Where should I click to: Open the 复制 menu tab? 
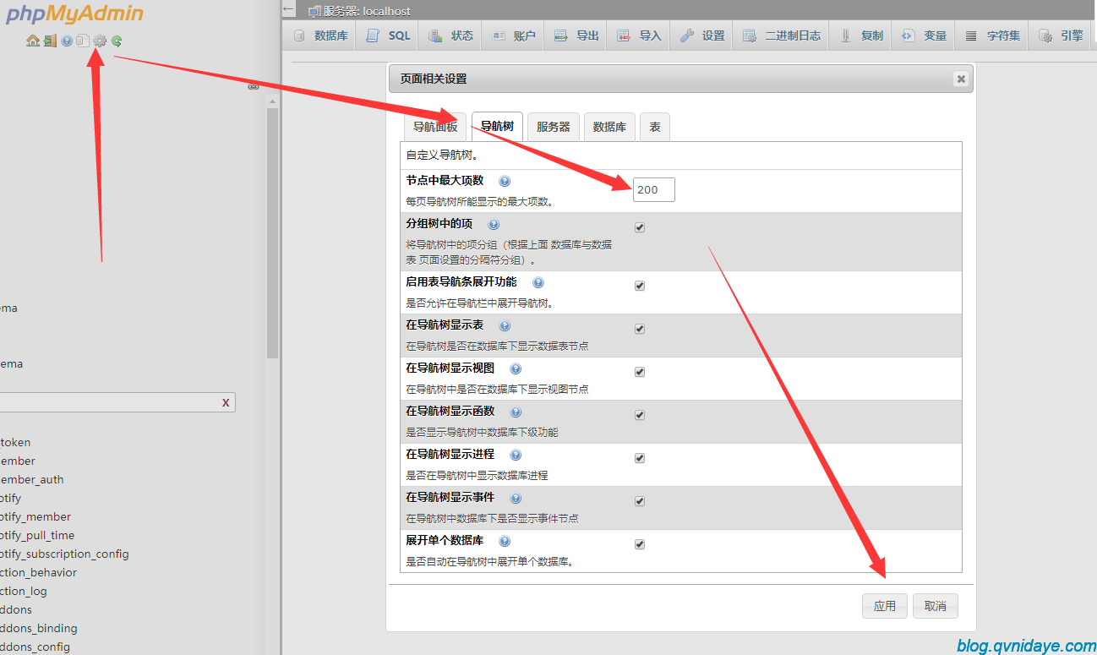(861, 35)
